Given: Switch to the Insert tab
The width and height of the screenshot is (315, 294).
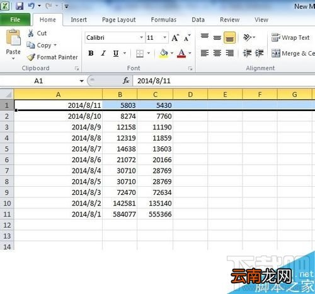Looking at the screenshot, I should pos(79,20).
